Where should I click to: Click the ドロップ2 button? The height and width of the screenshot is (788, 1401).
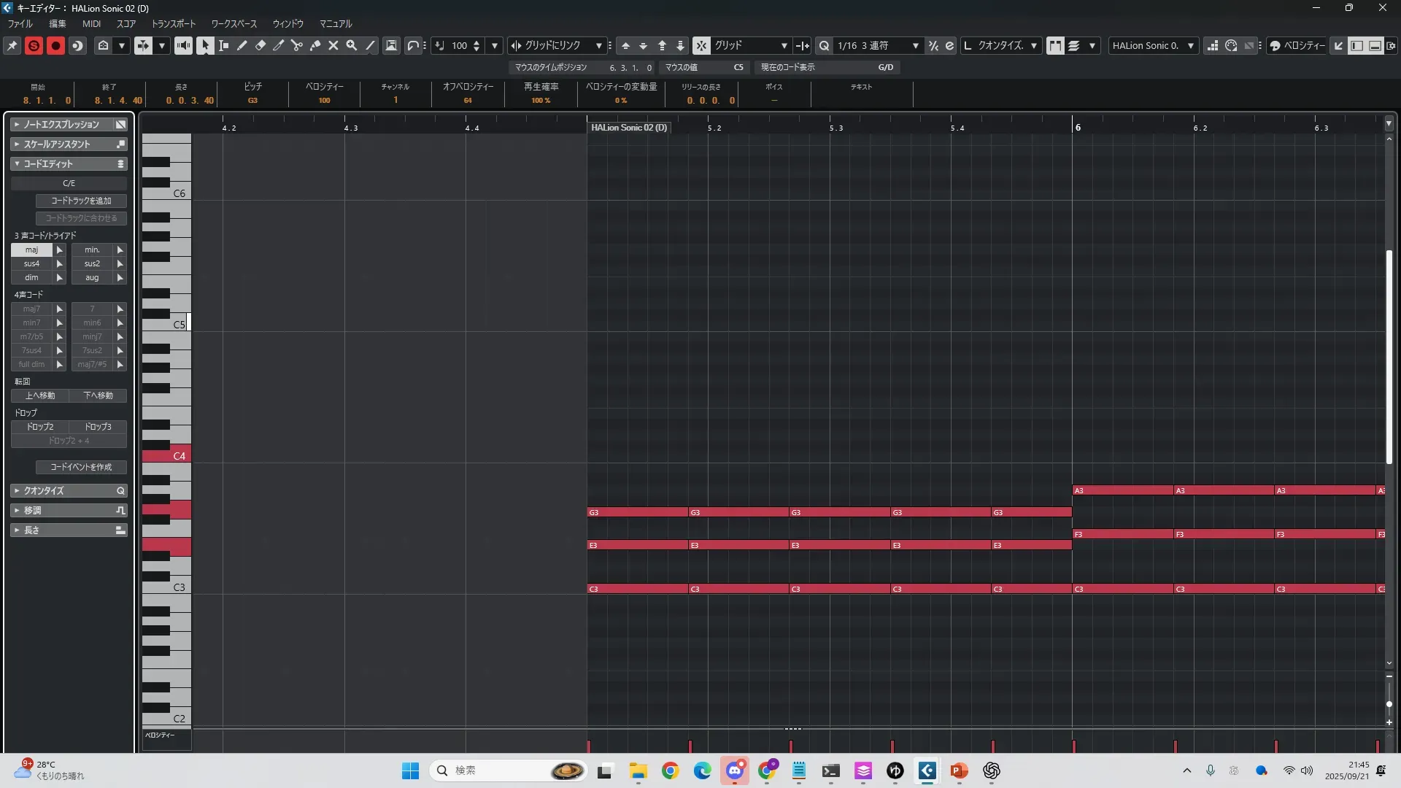click(x=40, y=427)
